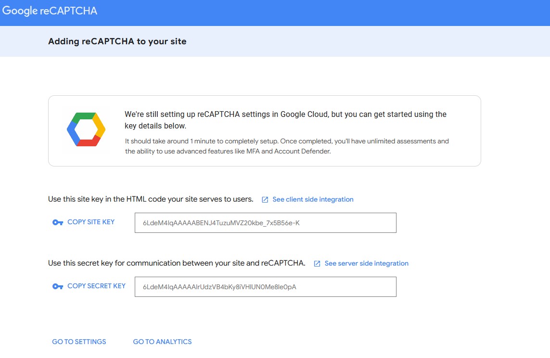Click 'Use this site key in the HTML' text
The height and width of the screenshot is (358, 550).
[151, 199]
